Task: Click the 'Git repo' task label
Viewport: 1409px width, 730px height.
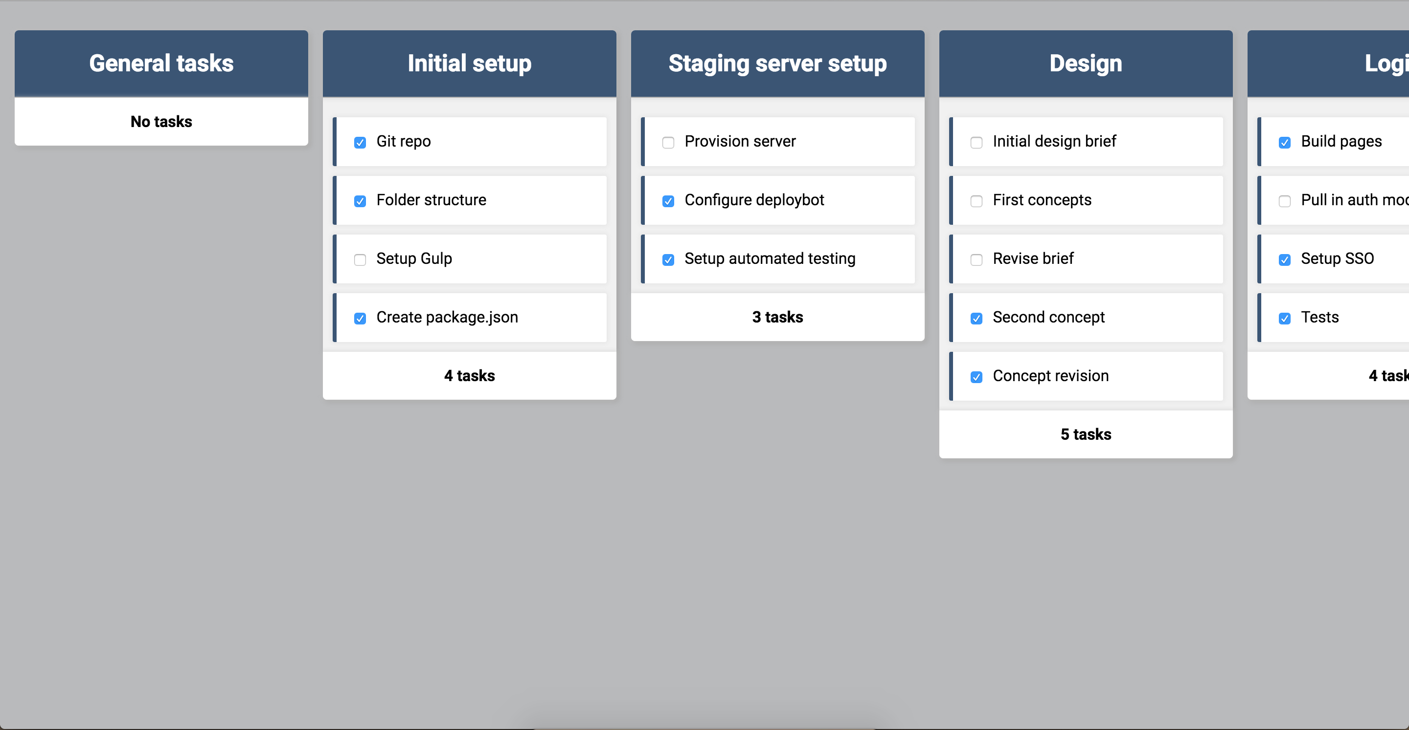Action: [x=404, y=142]
